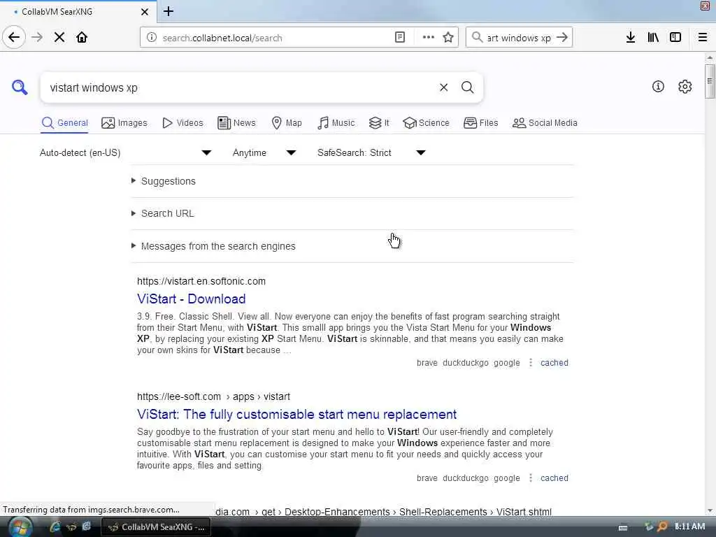The height and width of the screenshot is (537, 716).
Task: Switch to the Music category tab
Action: tap(336, 123)
